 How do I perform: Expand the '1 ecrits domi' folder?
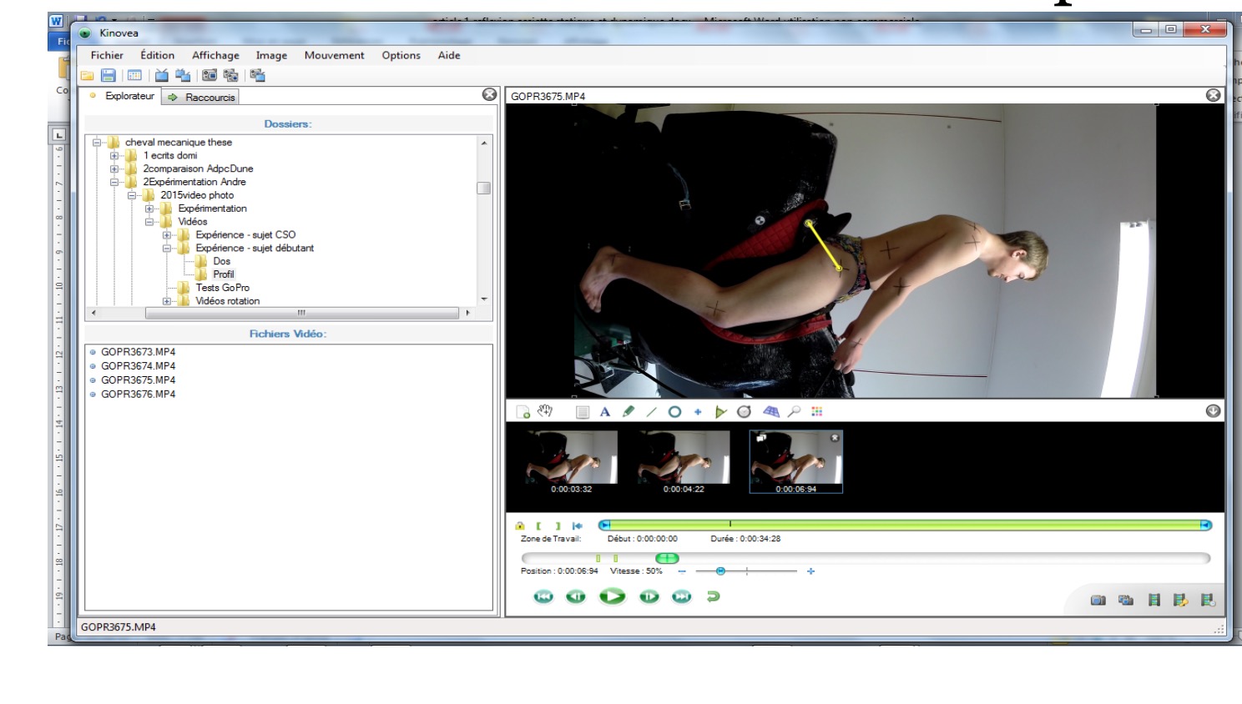(114, 156)
